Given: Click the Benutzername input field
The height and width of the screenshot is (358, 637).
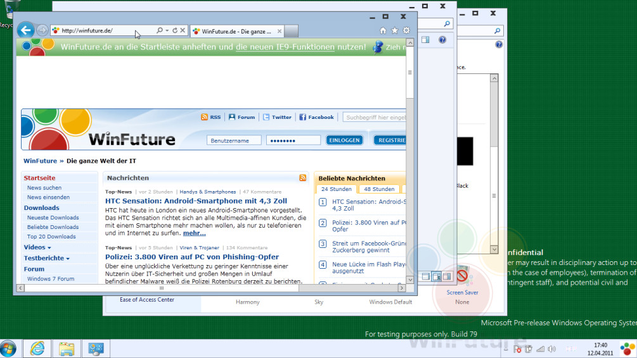Looking at the screenshot, I should coord(234,140).
